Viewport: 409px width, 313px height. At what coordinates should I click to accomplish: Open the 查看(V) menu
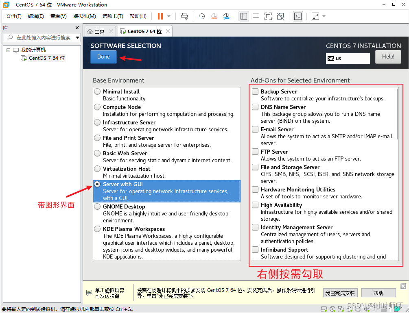point(59,16)
